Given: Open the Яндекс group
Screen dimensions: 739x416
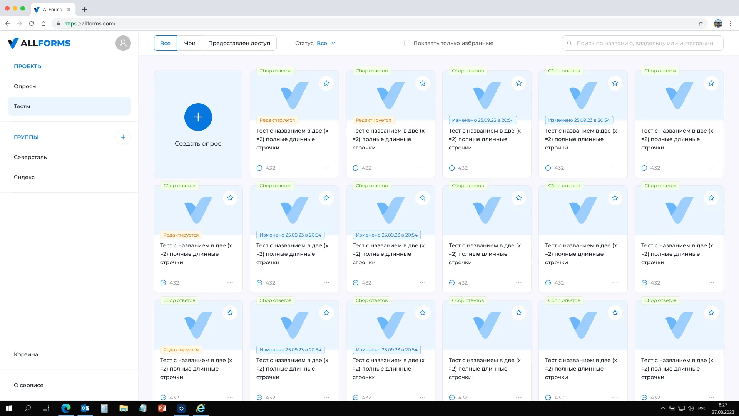Looking at the screenshot, I should (69, 177).
